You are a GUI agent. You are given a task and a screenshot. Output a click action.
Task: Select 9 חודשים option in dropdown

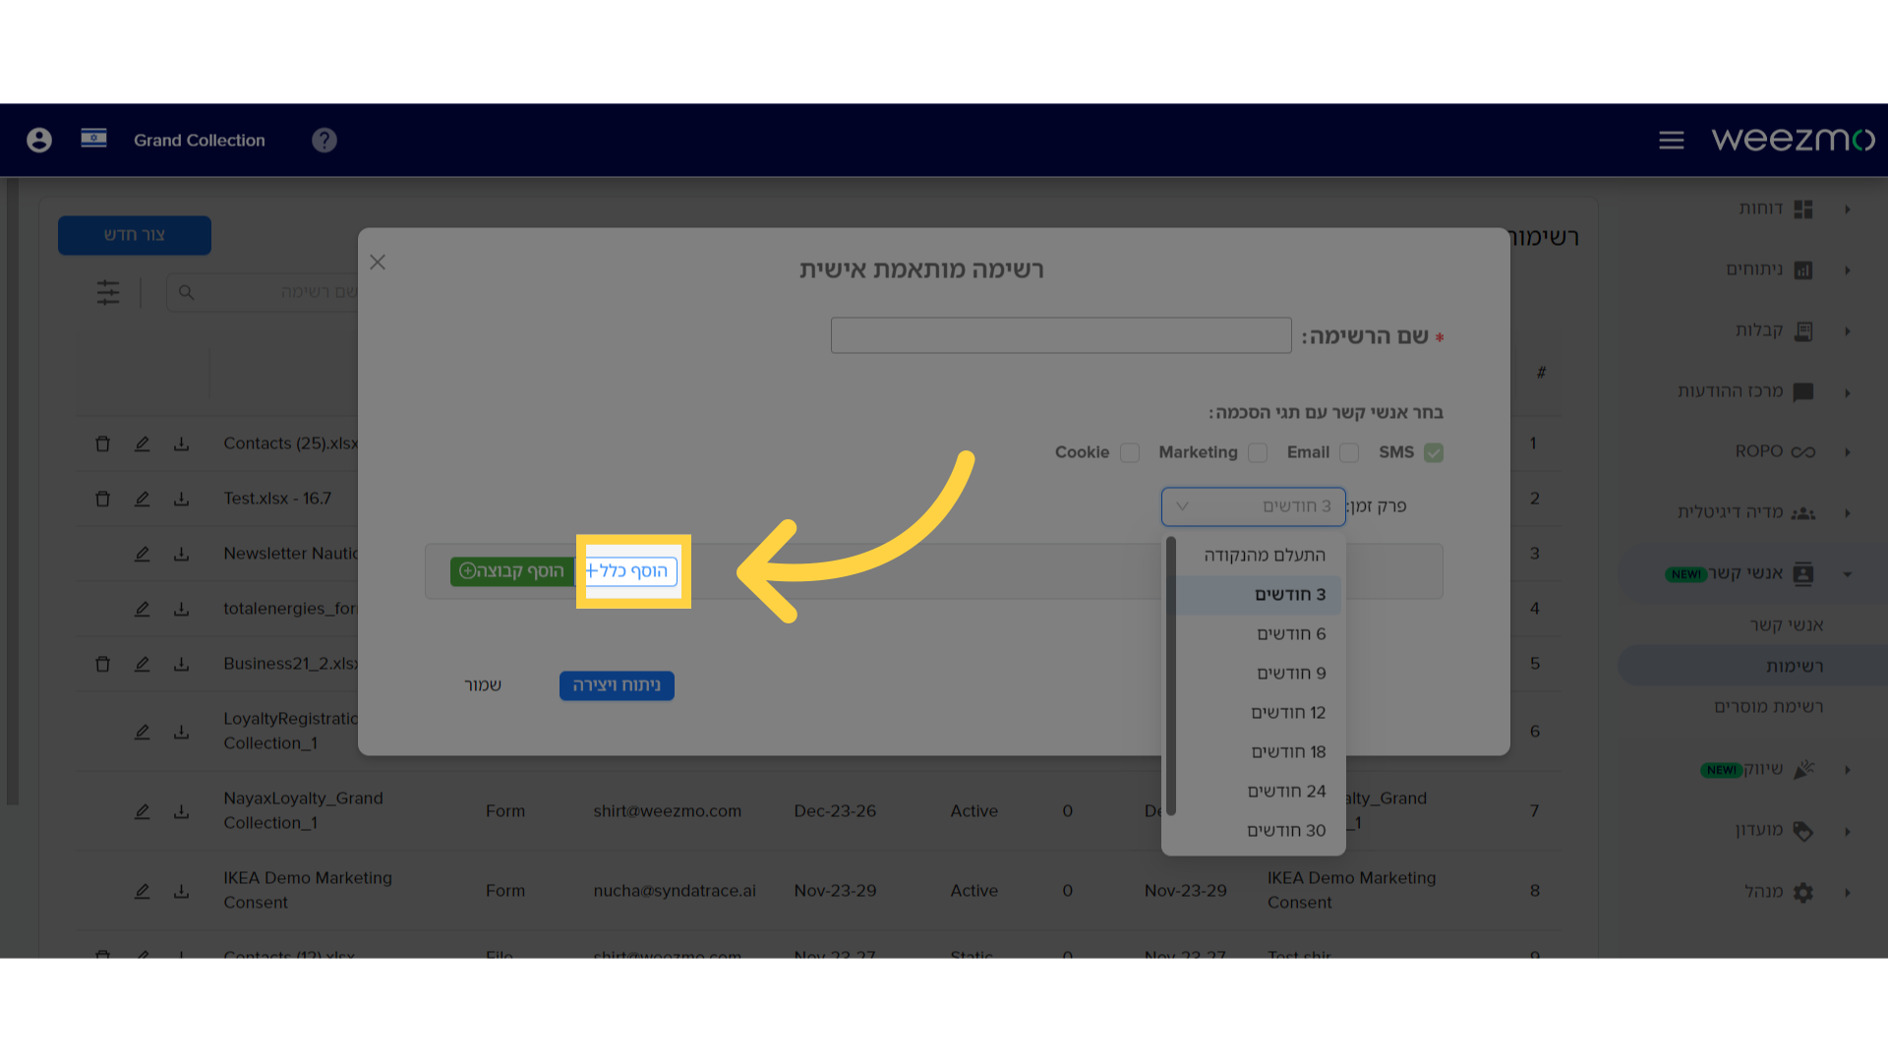tap(1260, 674)
